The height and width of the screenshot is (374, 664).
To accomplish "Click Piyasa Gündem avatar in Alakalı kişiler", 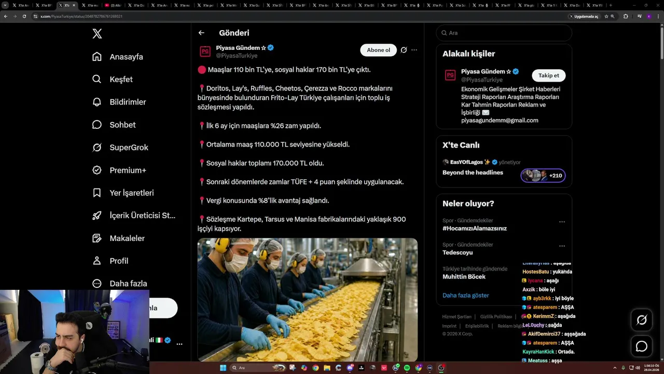I will click(x=450, y=75).
